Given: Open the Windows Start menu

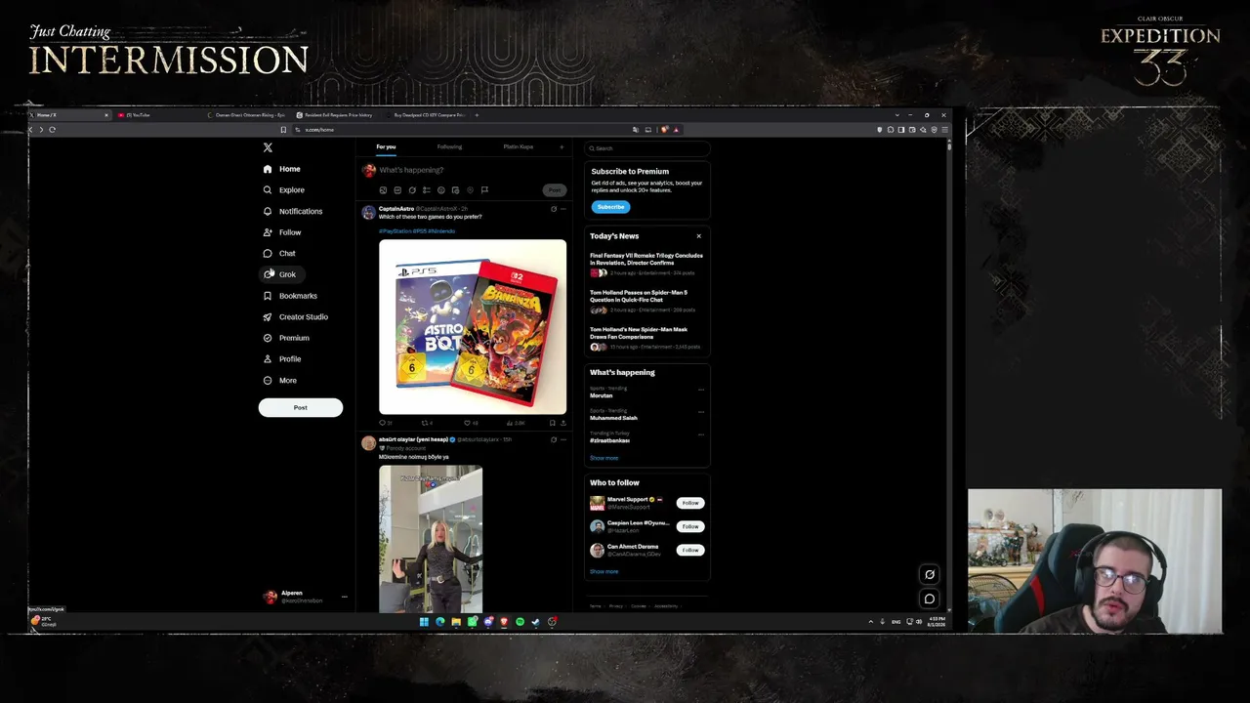Looking at the screenshot, I should 424,622.
